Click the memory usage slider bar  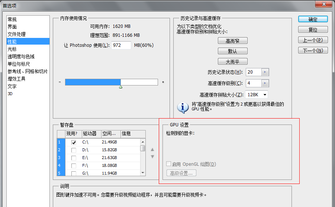click(x=111, y=82)
